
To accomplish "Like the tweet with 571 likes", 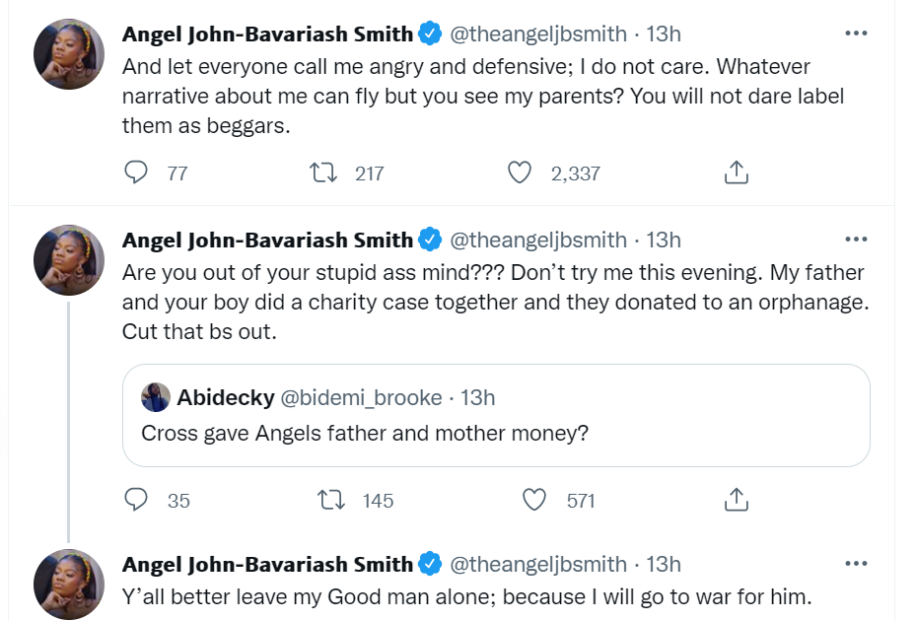I will tap(534, 501).
